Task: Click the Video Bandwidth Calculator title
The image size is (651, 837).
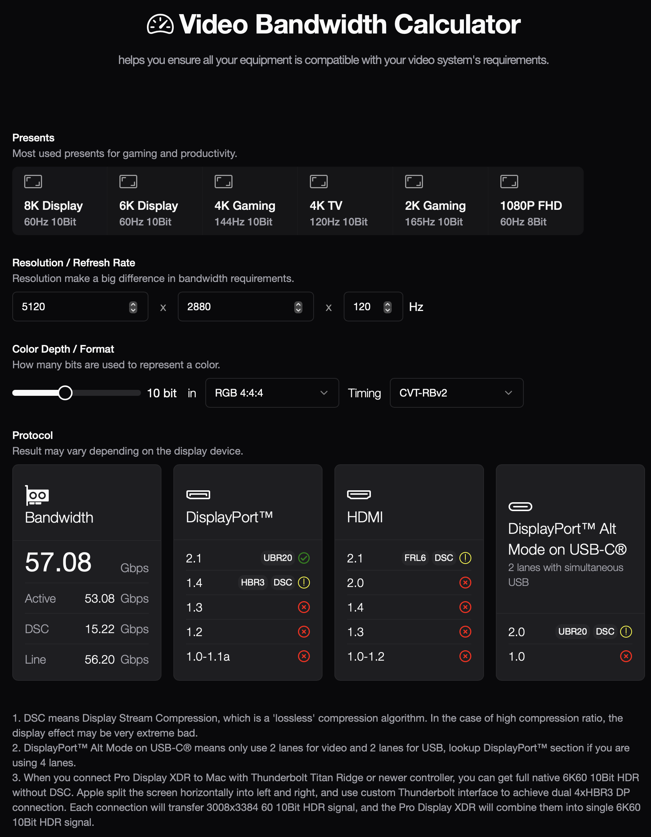Action: coord(349,24)
